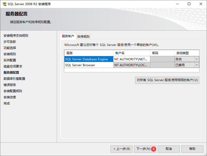
Task: Click the 启动类型 column header
Action: click(187, 53)
